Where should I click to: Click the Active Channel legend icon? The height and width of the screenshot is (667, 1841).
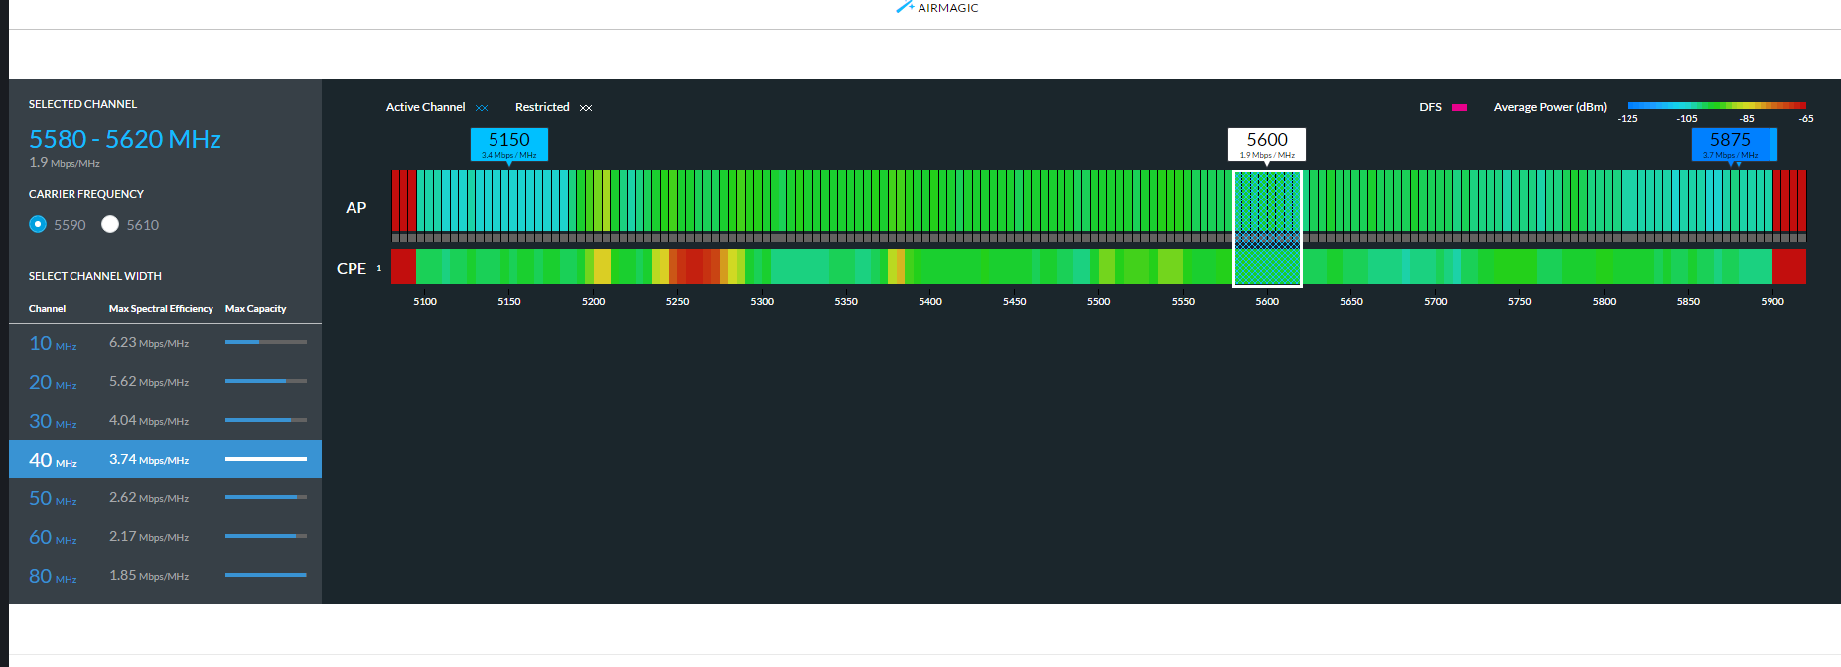coord(482,108)
